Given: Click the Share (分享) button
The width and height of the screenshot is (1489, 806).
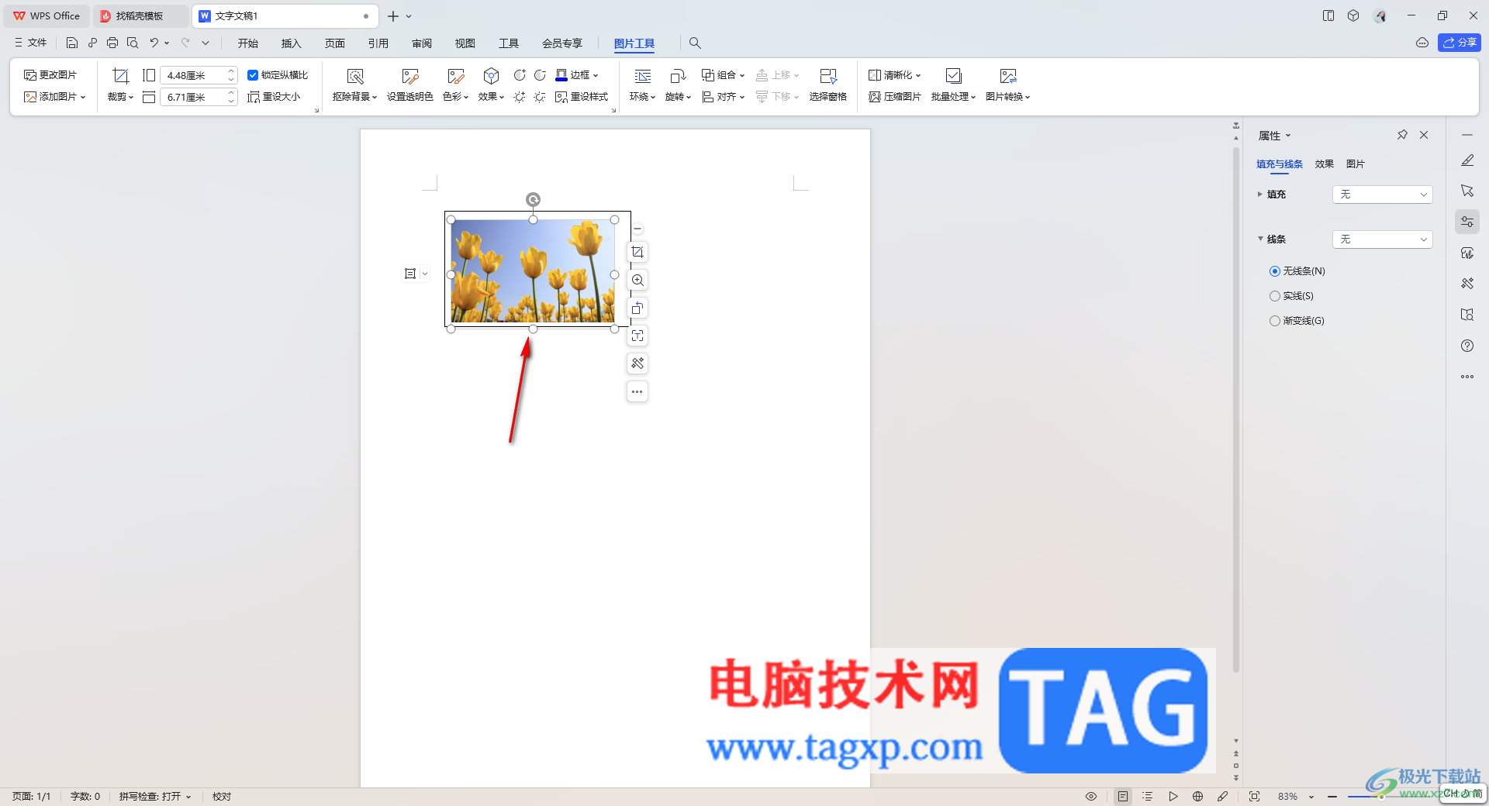Looking at the screenshot, I should click(1459, 43).
